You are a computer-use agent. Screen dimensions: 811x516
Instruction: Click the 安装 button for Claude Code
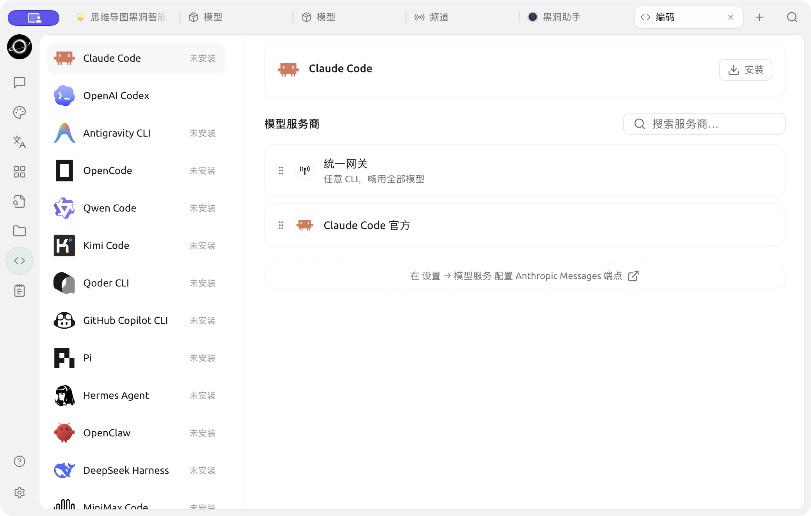coord(745,70)
